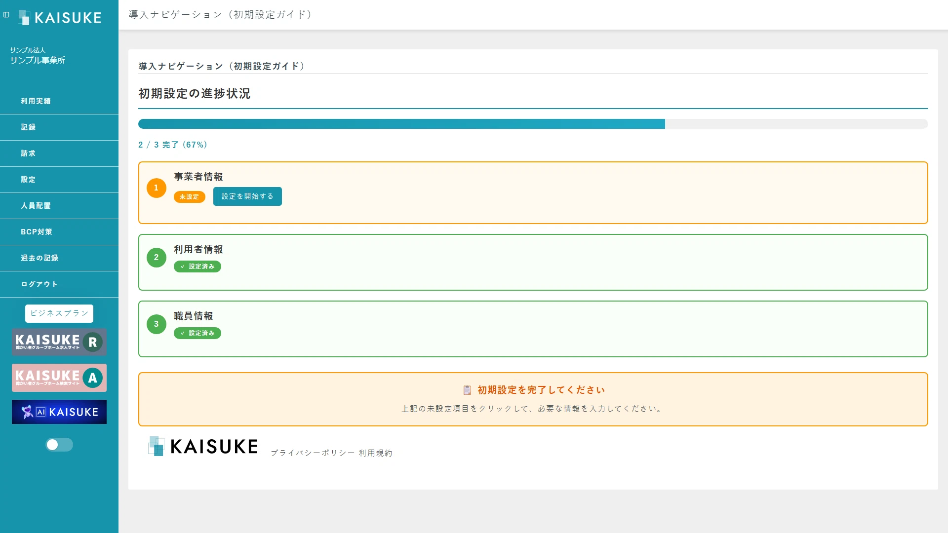Click the ビジネスプラン button
Screen dimensions: 948x533
[59, 313]
